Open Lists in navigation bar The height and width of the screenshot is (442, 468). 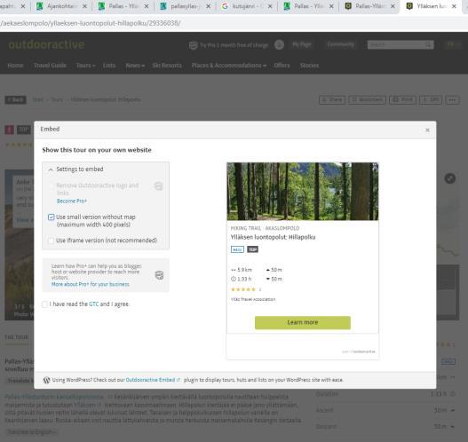point(109,66)
